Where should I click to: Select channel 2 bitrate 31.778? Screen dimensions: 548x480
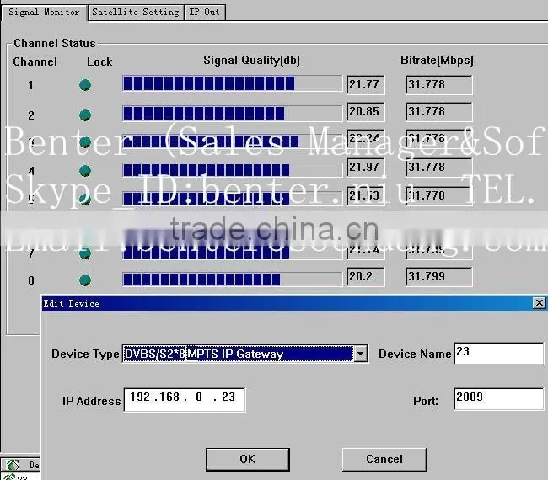coord(439,112)
